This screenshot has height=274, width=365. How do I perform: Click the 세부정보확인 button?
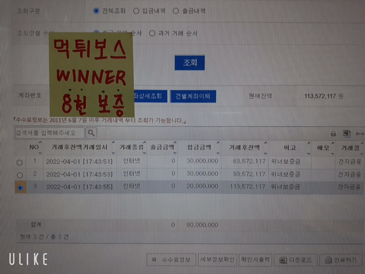[217, 260]
